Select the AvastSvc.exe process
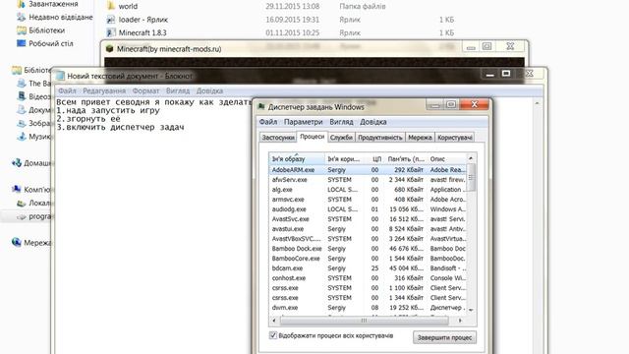Viewport: 629px width, 354px height. click(368, 219)
